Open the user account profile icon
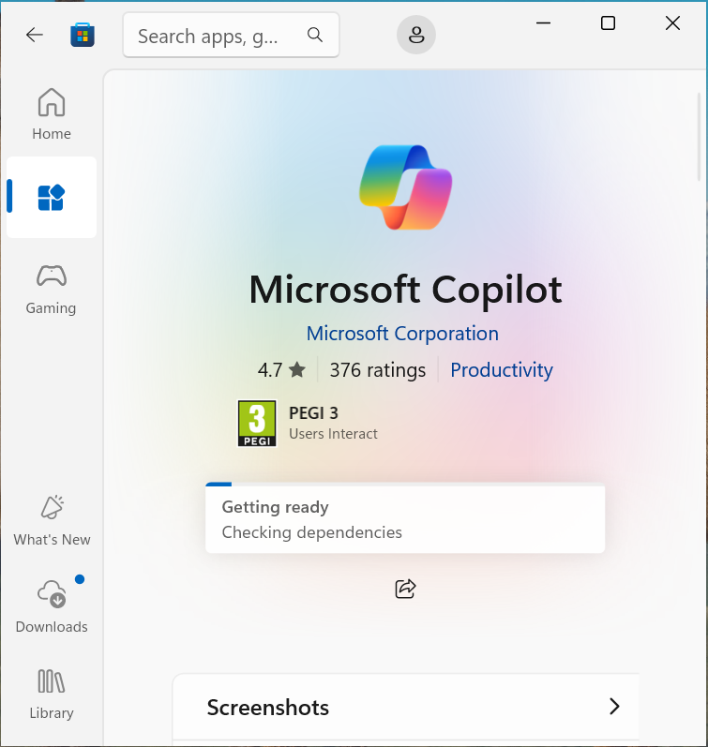 416,35
